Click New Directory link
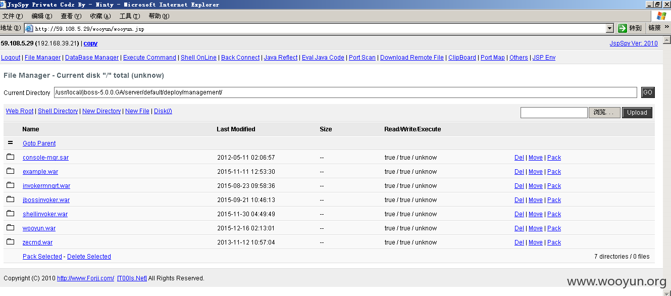 [x=101, y=111]
